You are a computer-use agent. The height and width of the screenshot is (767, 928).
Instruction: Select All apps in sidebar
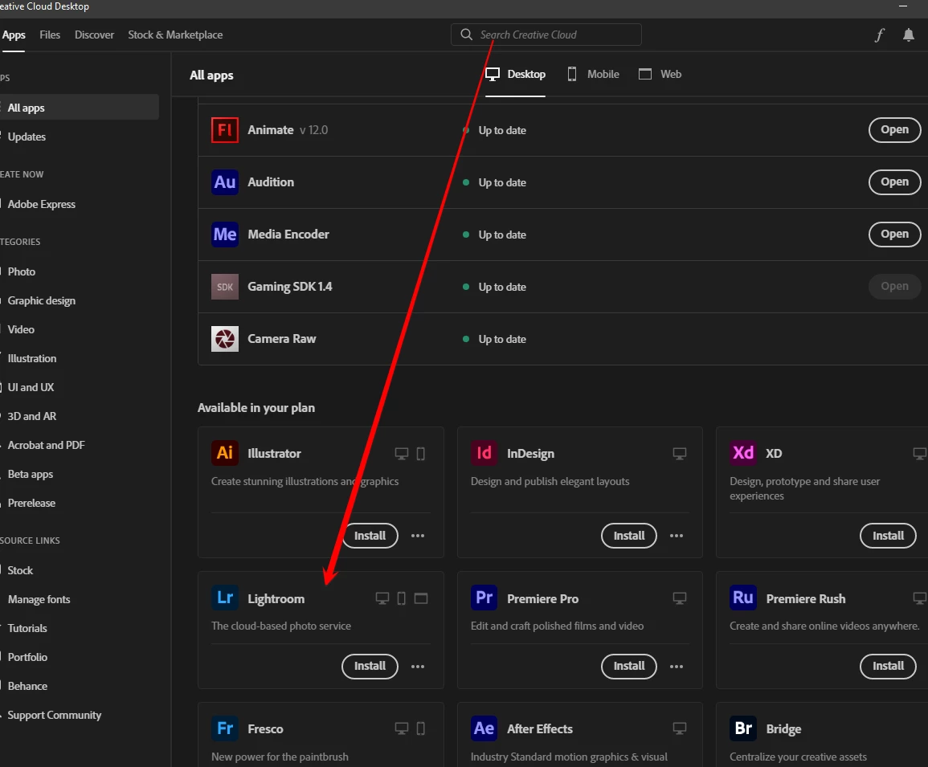point(80,108)
